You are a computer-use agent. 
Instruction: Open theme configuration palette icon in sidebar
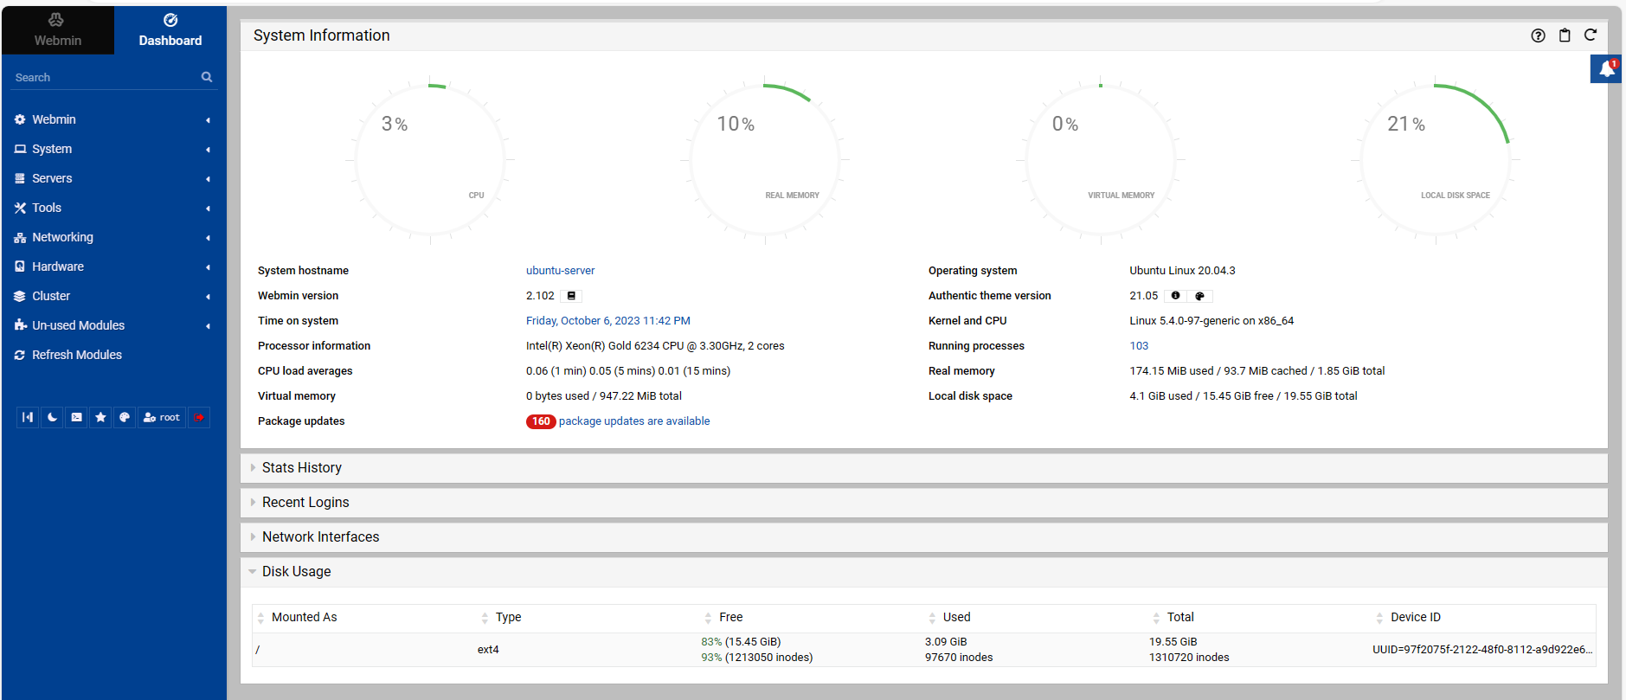tap(125, 417)
